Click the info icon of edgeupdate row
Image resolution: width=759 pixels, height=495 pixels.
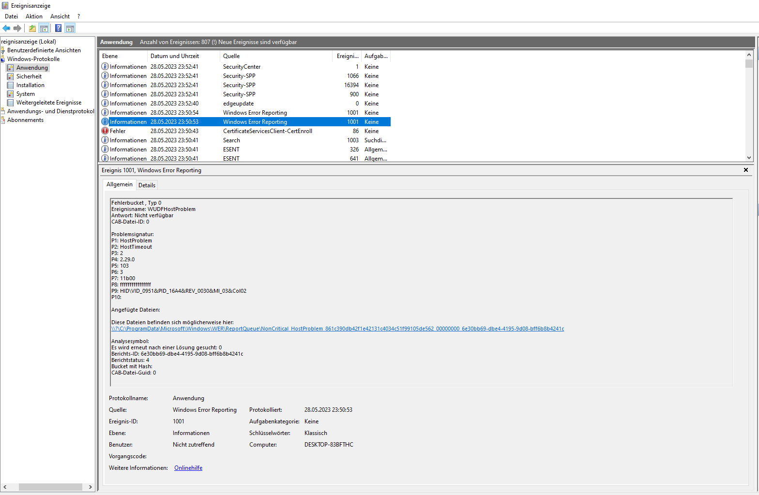105,103
